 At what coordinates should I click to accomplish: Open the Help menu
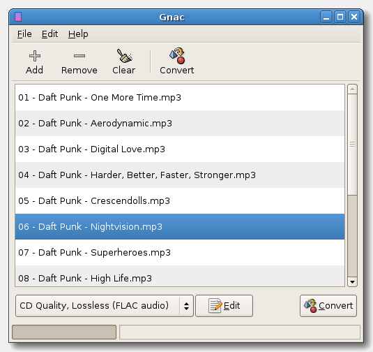pos(78,34)
